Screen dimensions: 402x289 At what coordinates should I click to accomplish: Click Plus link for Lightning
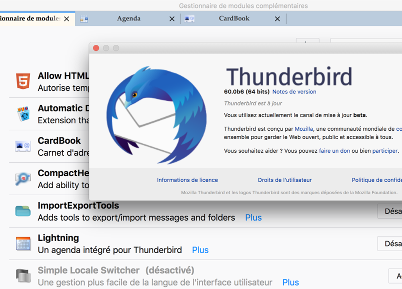coord(200,250)
